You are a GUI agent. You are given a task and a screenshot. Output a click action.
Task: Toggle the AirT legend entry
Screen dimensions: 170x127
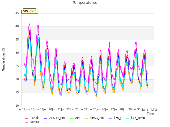tap(75, 118)
